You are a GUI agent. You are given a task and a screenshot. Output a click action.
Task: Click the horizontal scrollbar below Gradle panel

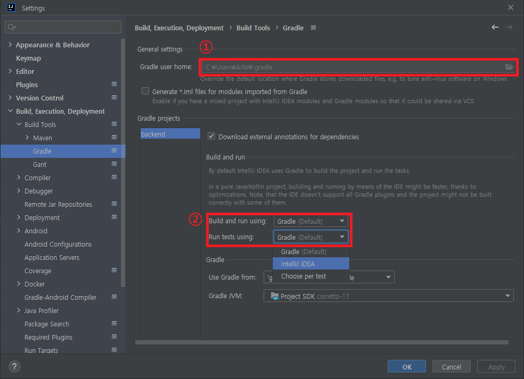322,342
